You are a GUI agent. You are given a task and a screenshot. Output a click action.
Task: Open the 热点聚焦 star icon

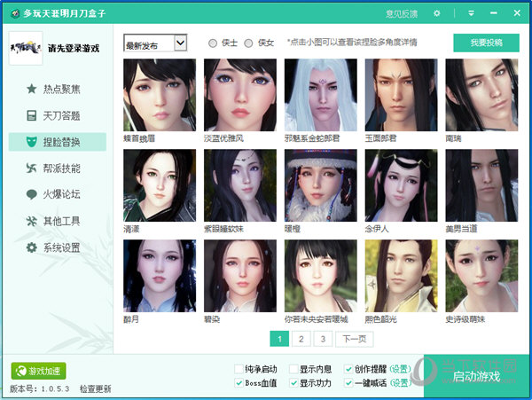pyautogui.click(x=32, y=89)
